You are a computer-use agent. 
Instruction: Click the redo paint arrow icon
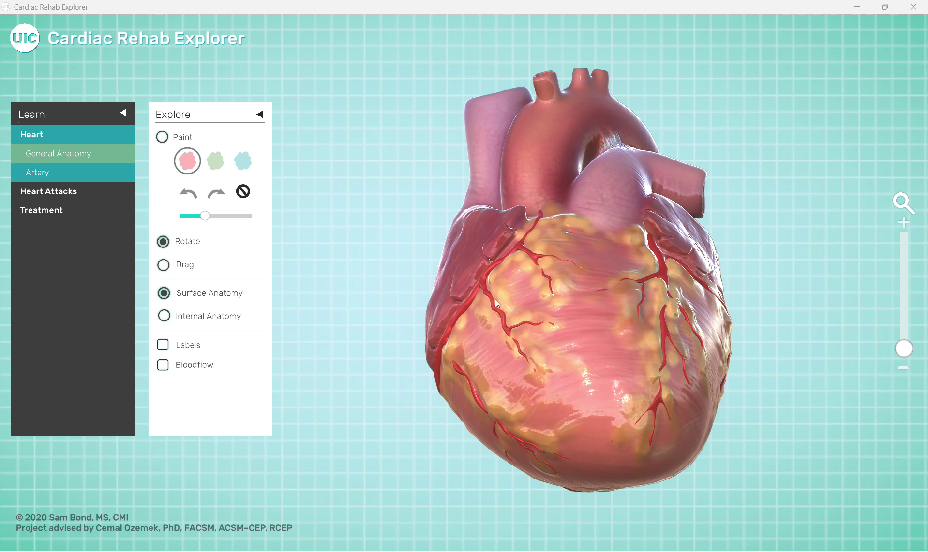pos(216,193)
